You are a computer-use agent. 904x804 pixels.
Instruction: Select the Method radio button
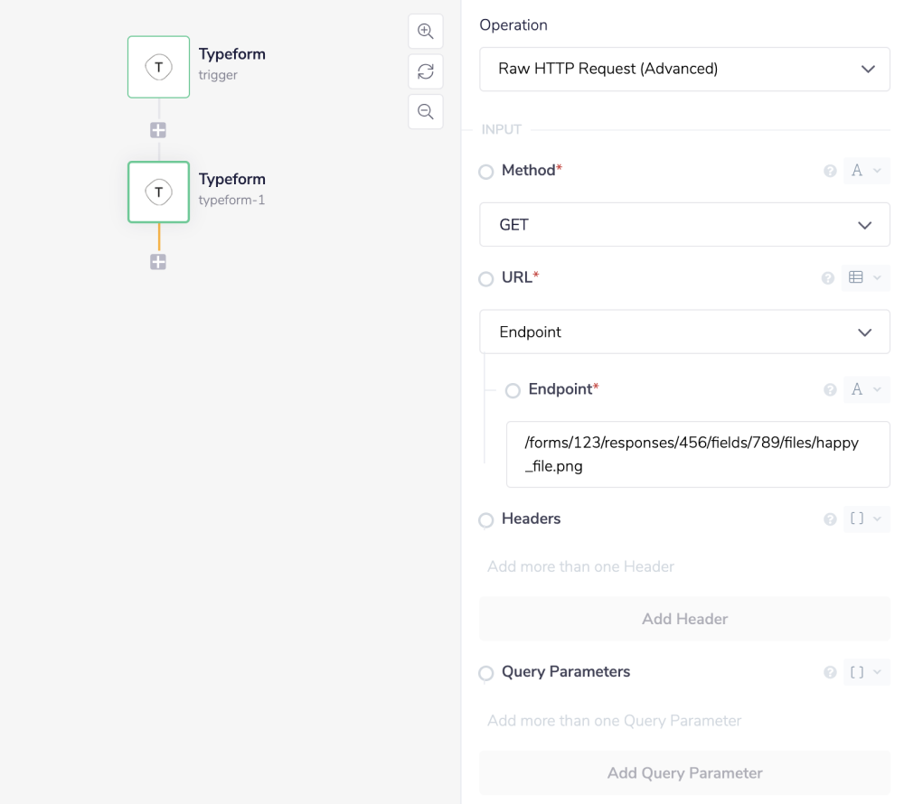485,172
